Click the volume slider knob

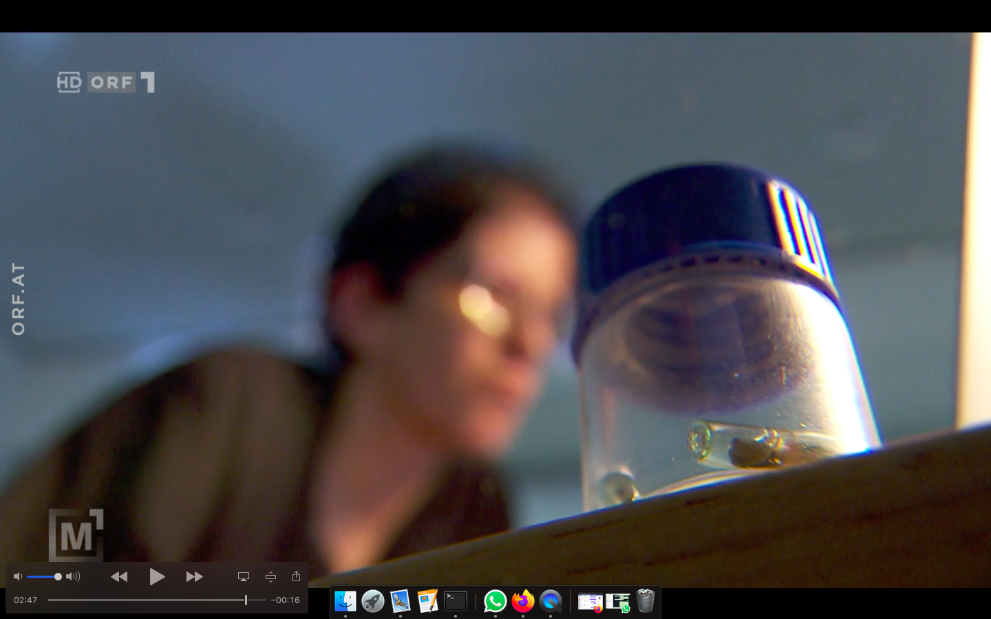(x=58, y=576)
